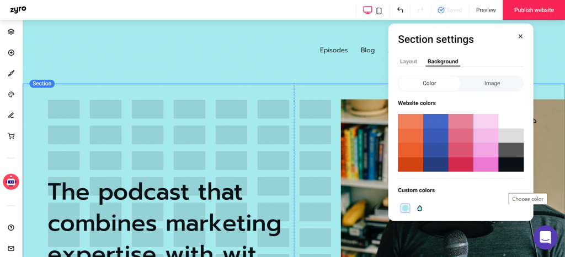Click the undo arrow in top bar

click(x=400, y=10)
